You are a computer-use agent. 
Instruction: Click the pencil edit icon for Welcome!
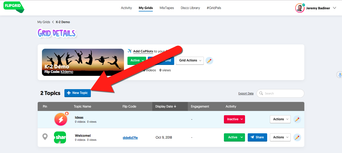tap(297, 138)
